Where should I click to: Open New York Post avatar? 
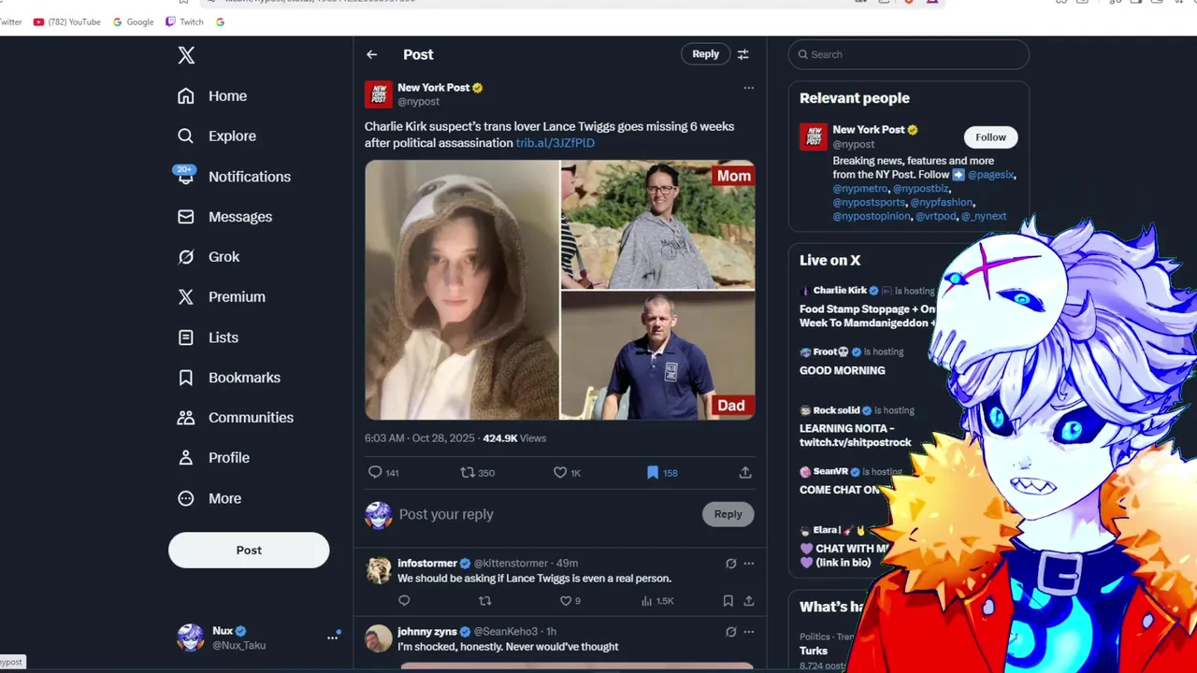point(379,94)
